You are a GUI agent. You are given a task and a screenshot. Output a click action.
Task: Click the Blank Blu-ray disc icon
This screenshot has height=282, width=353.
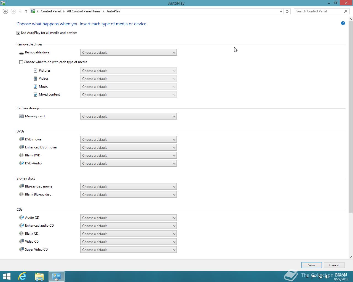[x=22, y=194]
